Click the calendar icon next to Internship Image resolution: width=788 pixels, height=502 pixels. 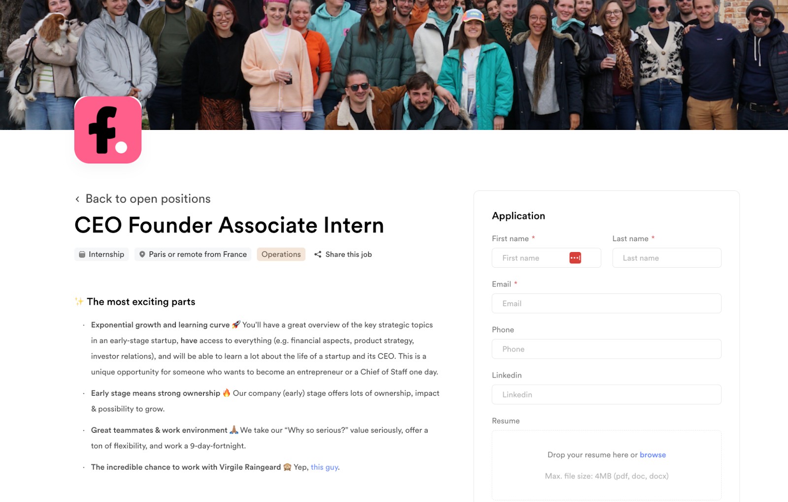[82, 254]
